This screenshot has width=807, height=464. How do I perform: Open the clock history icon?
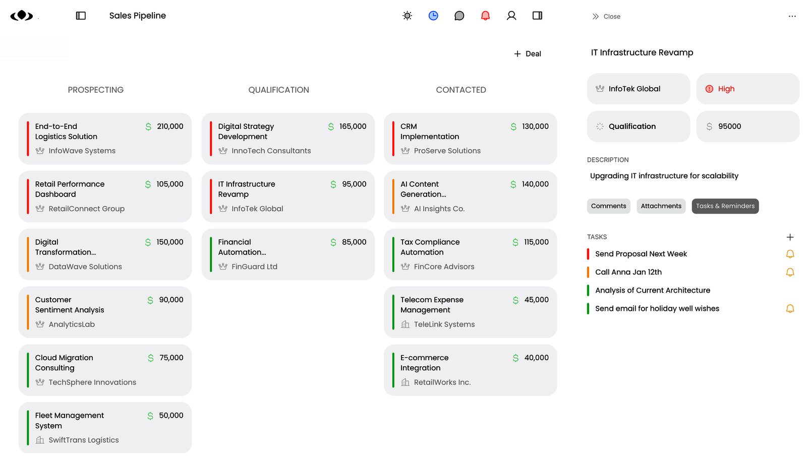pyautogui.click(x=433, y=16)
